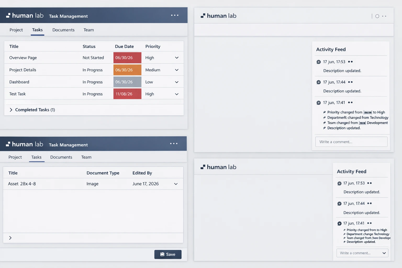The height and width of the screenshot is (268, 402).
Task: Switch to Documents tab in upper task panel
Action: (x=63, y=30)
